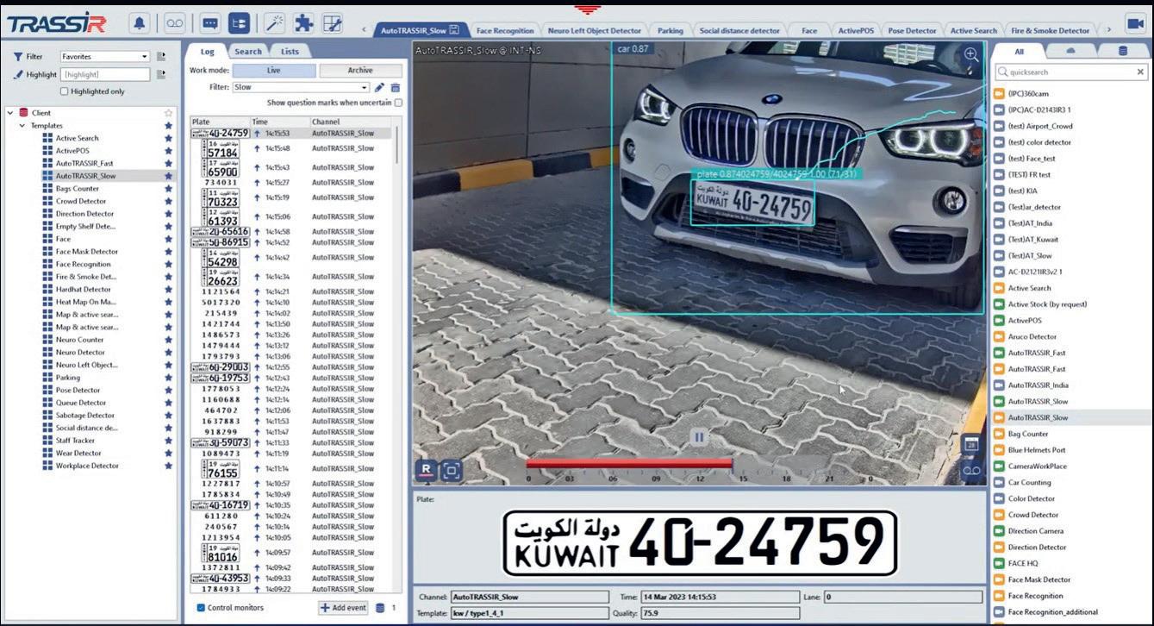Edit the Slow filter with pencil icon
This screenshot has width=1154, height=626.
coord(379,87)
